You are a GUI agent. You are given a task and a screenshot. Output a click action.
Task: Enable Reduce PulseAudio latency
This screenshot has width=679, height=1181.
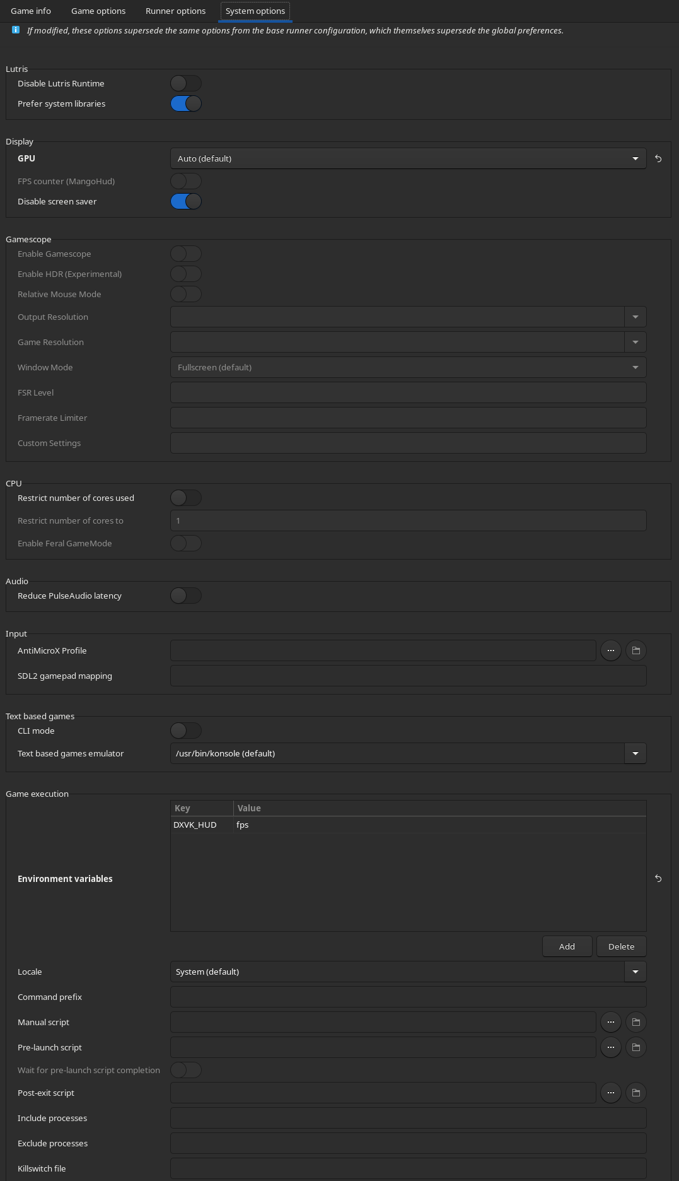(x=186, y=596)
